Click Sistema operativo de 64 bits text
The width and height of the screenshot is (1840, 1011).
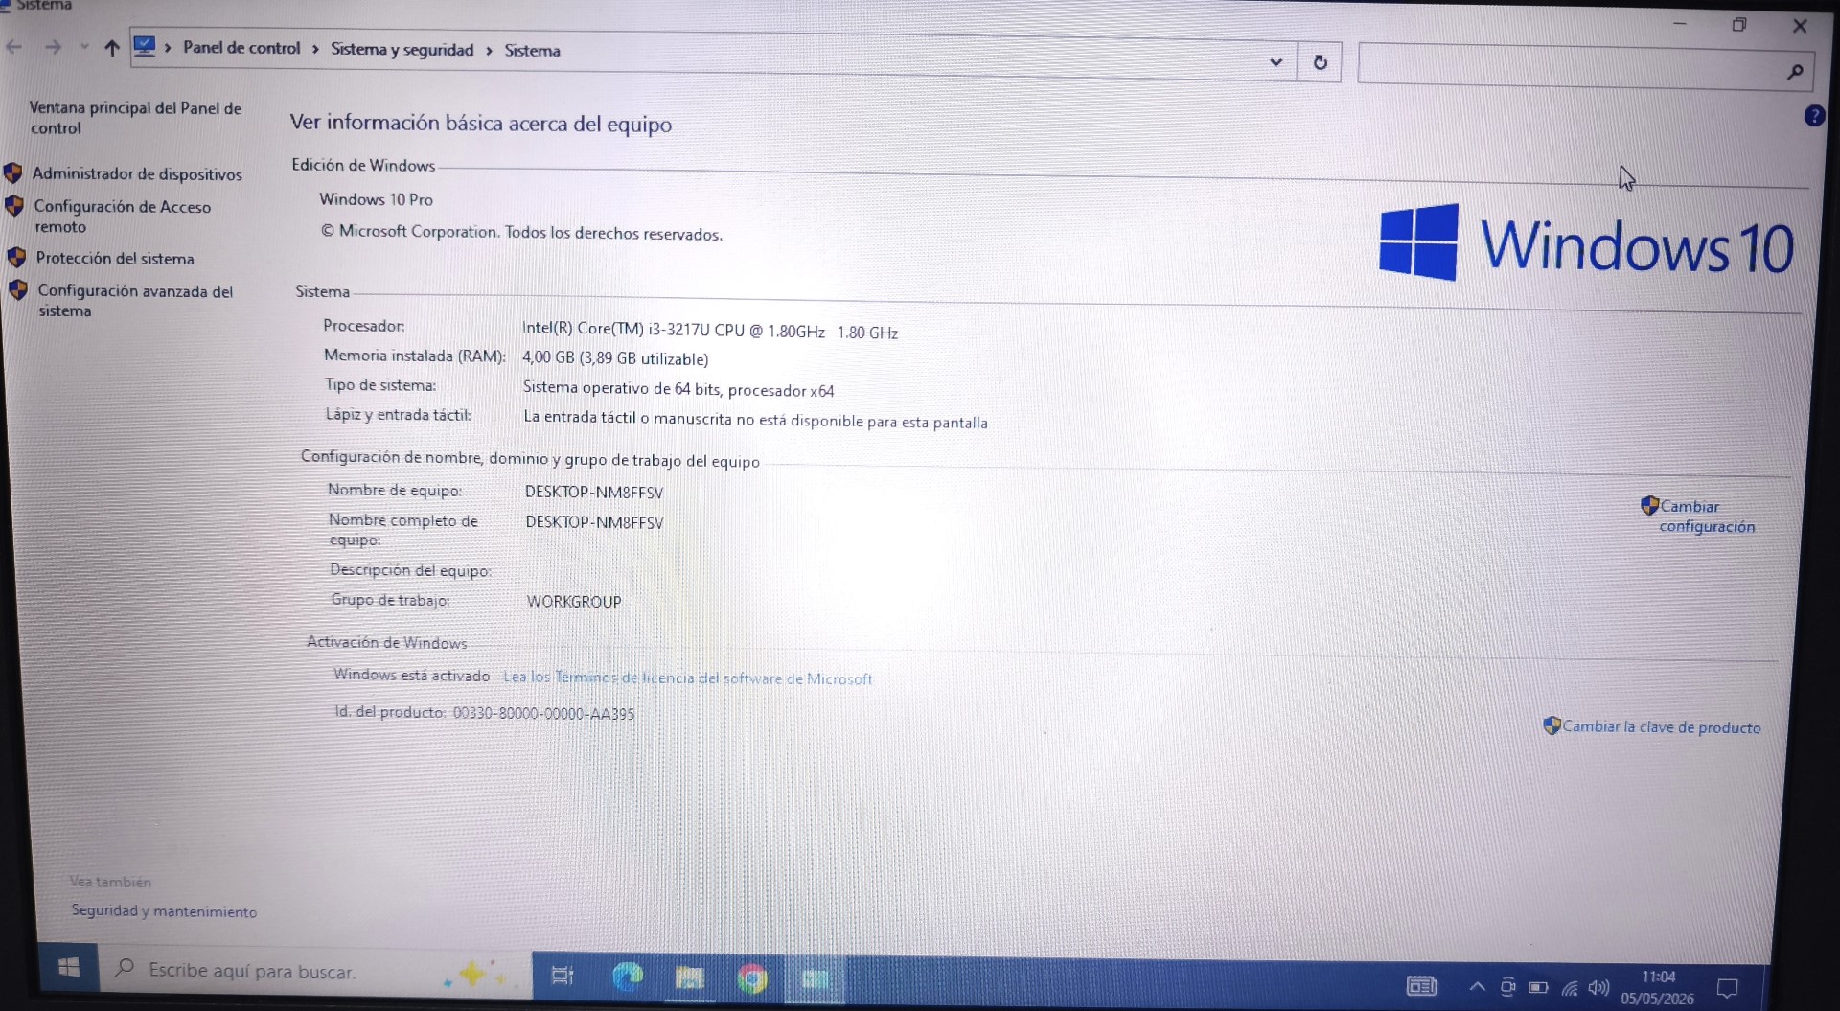(678, 388)
